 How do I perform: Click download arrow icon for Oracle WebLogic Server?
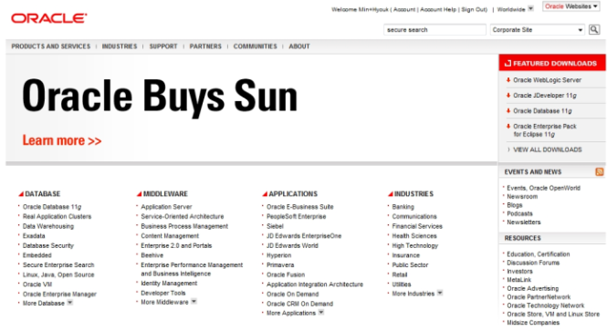pyautogui.click(x=508, y=80)
